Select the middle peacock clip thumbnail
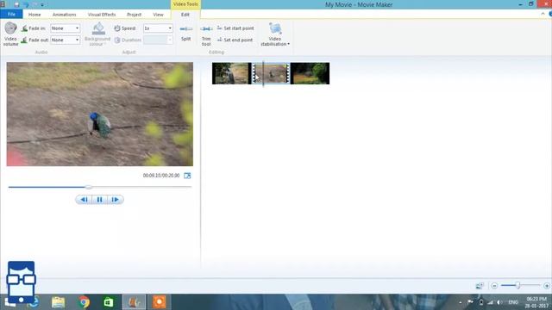The height and width of the screenshot is (310, 552). 271,73
